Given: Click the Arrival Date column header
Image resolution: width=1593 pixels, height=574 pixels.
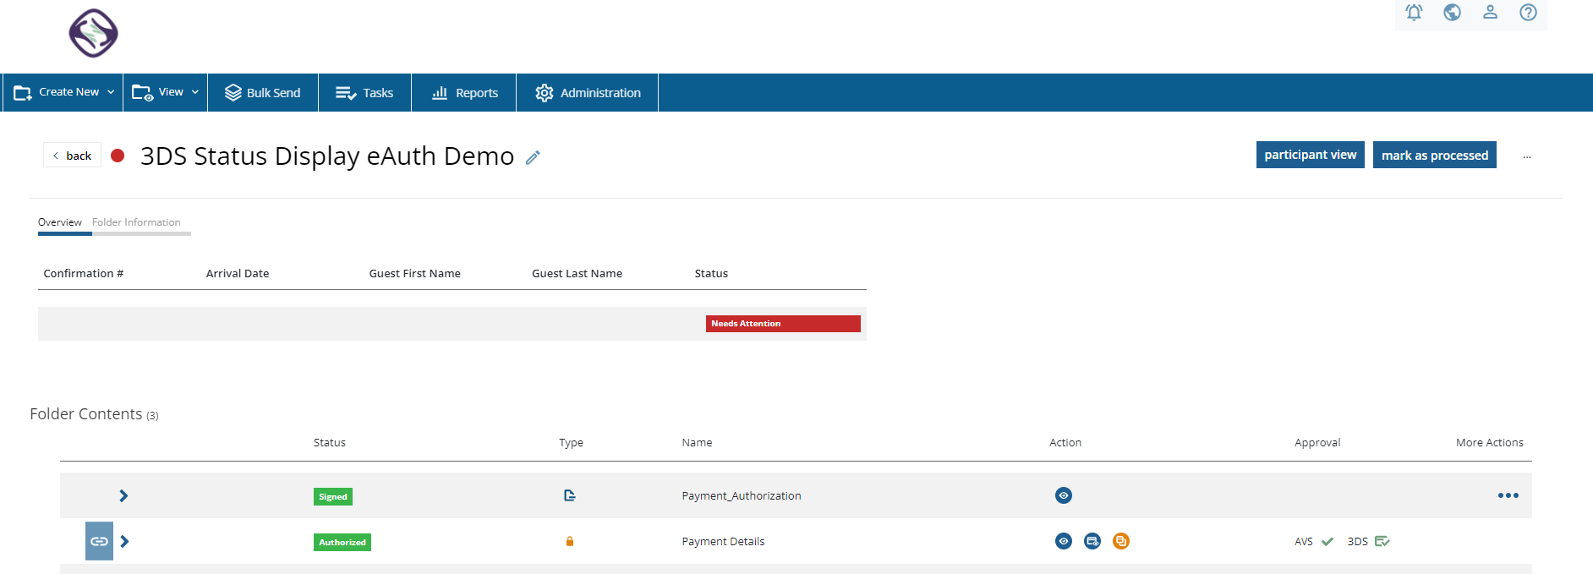Looking at the screenshot, I should click(x=238, y=273).
